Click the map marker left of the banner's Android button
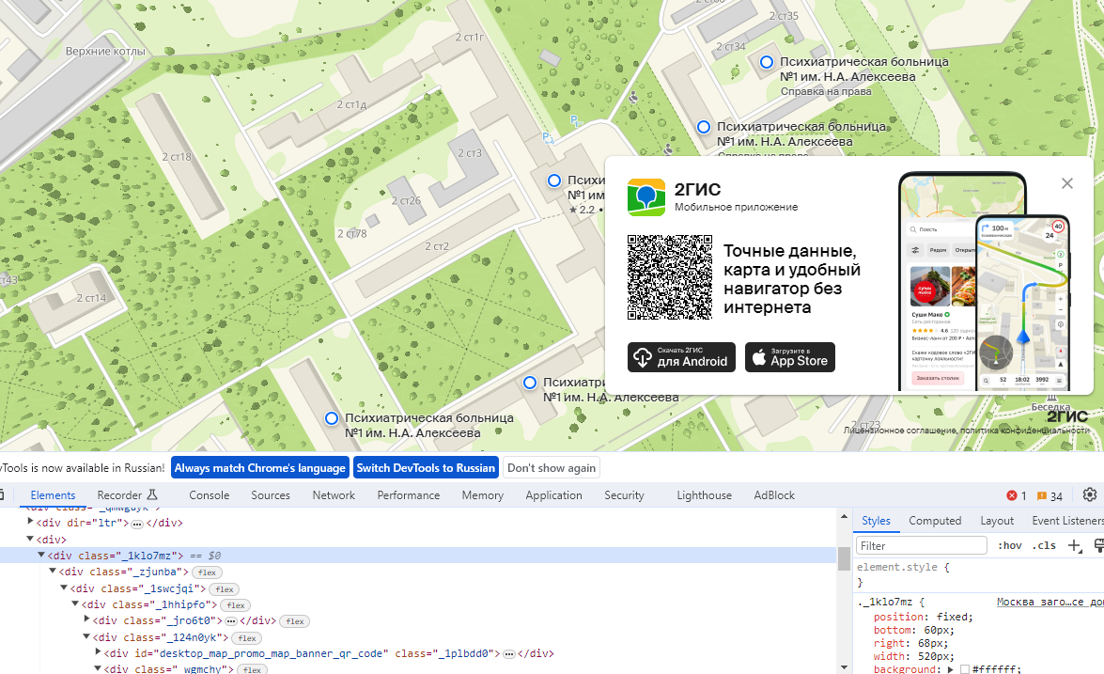The width and height of the screenshot is (1104, 674). [530, 383]
